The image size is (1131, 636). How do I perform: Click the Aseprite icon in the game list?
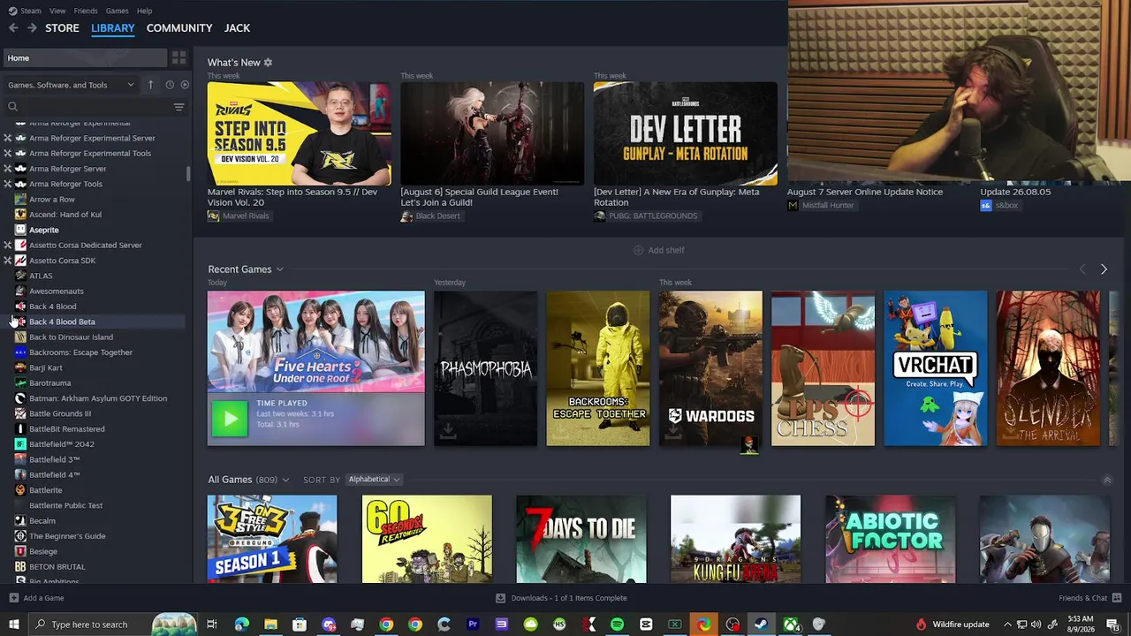point(20,230)
